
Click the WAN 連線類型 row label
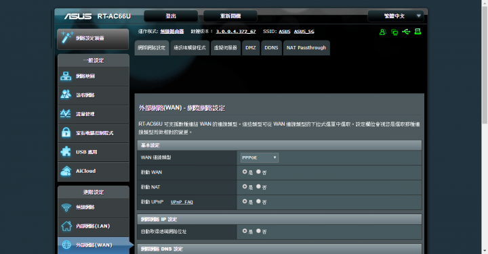coord(156,157)
